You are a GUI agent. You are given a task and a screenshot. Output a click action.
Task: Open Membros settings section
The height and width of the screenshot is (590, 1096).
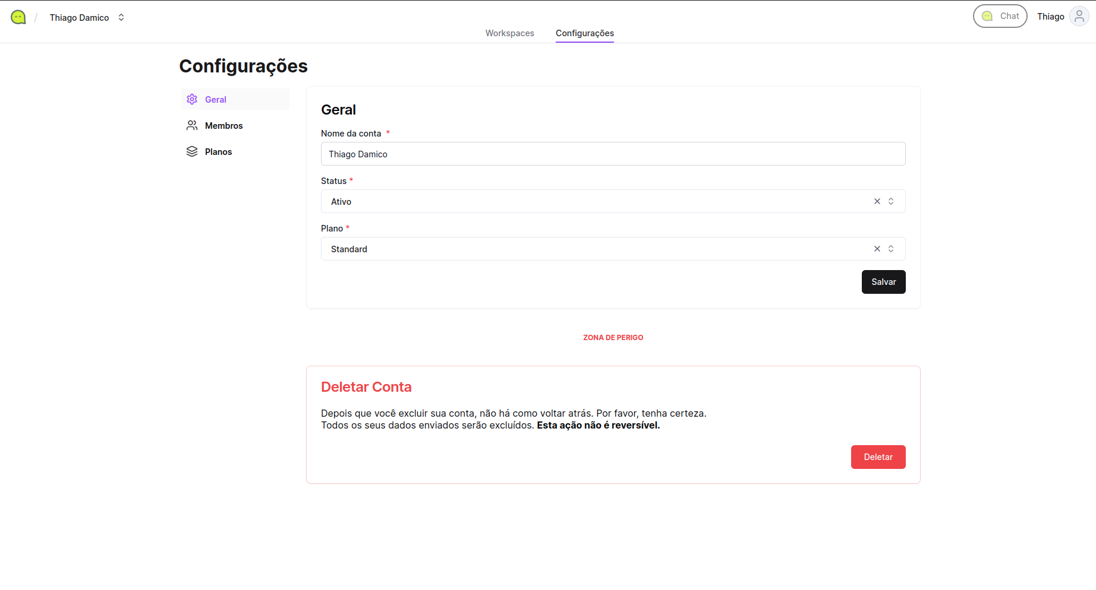(x=223, y=126)
